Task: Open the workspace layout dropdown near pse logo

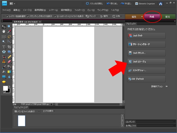Action: point(12,4)
